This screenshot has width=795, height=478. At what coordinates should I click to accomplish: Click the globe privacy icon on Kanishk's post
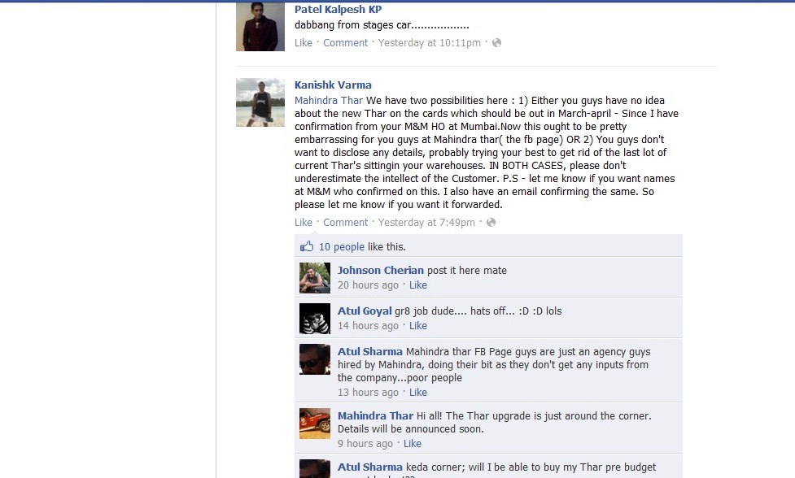click(x=491, y=223)
